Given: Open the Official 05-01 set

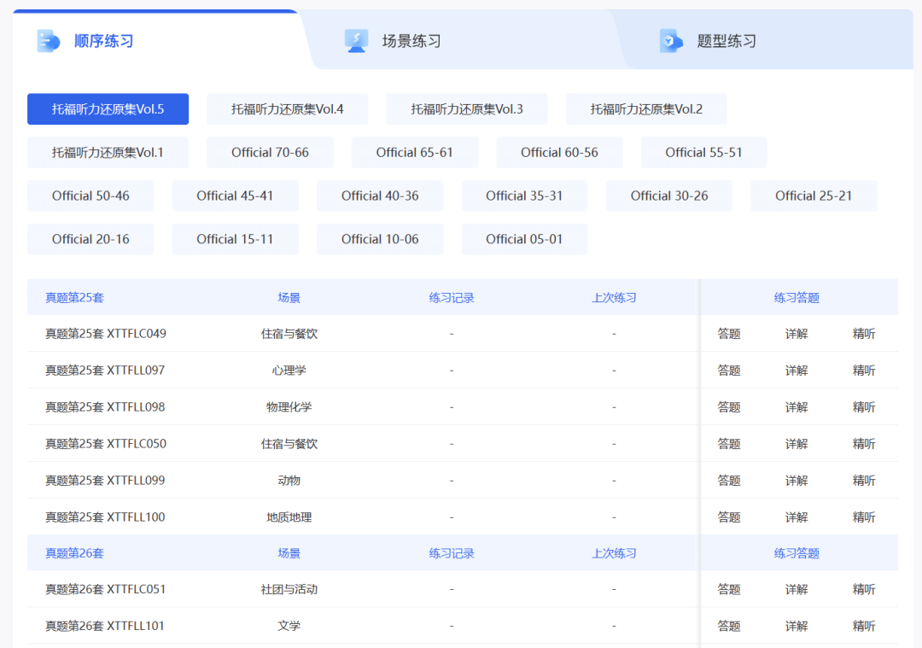Looking at the screenshot, I should (x=524, y=239).
